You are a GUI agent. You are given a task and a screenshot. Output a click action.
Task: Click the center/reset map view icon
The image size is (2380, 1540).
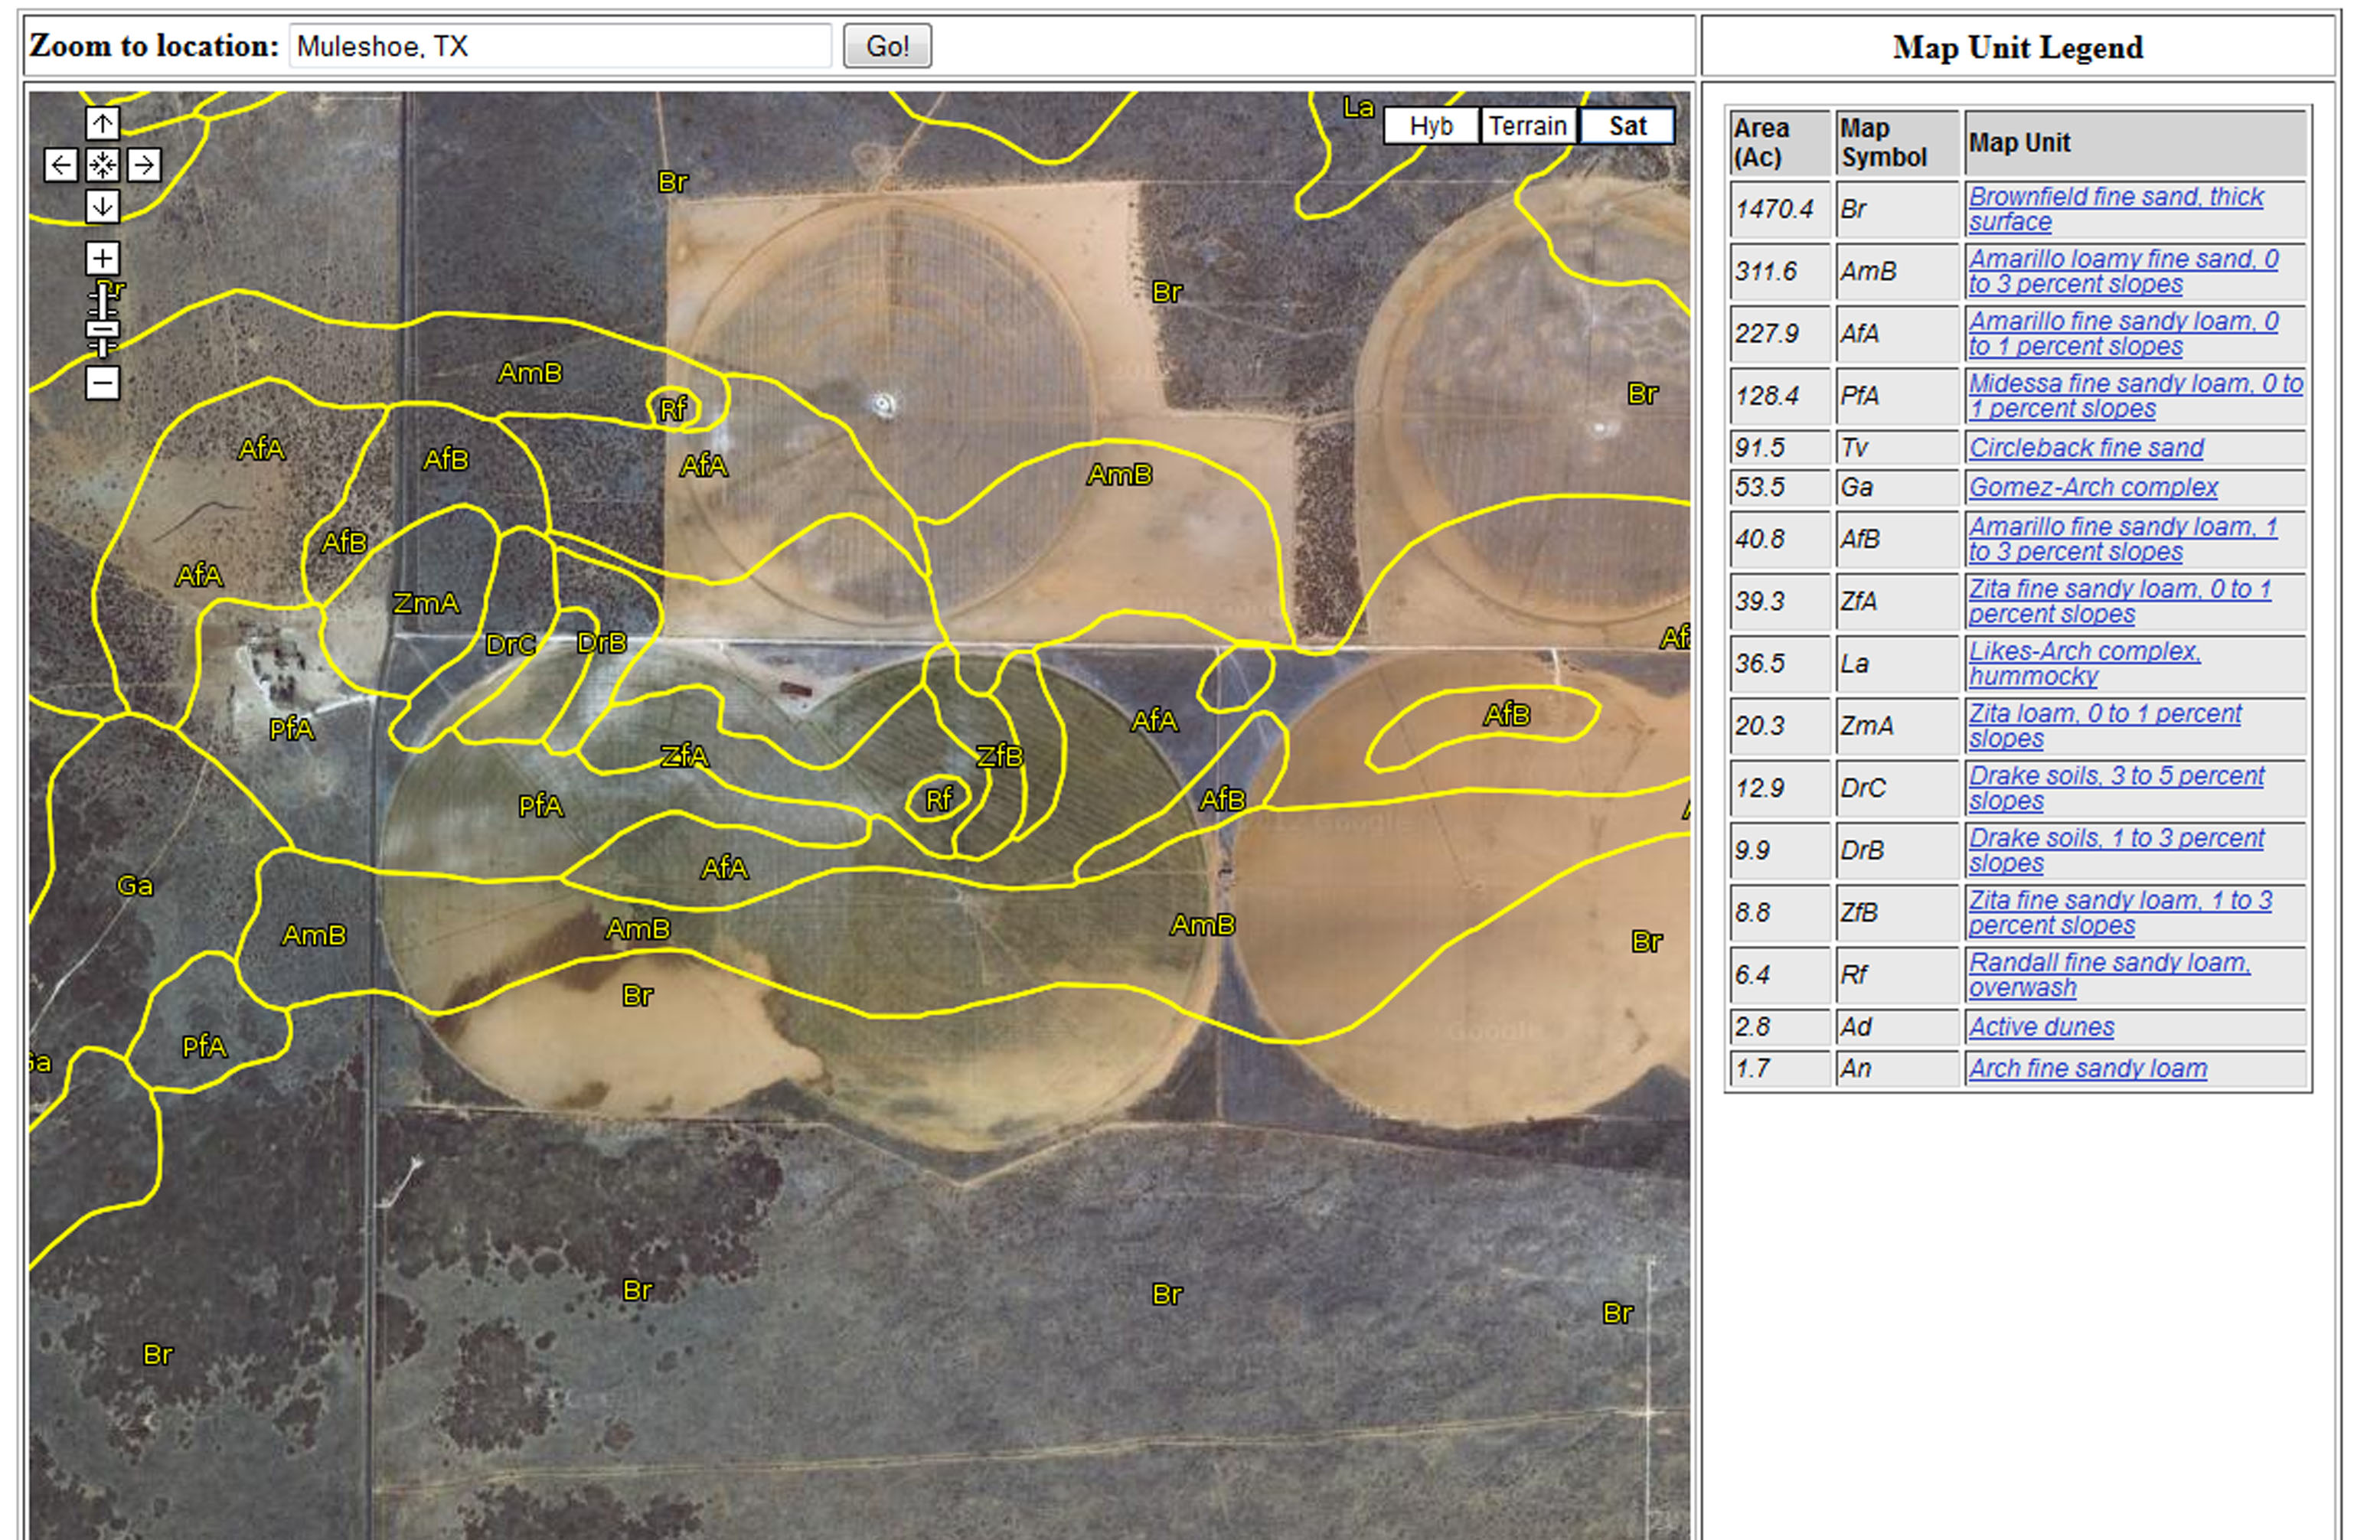point(102,165)
